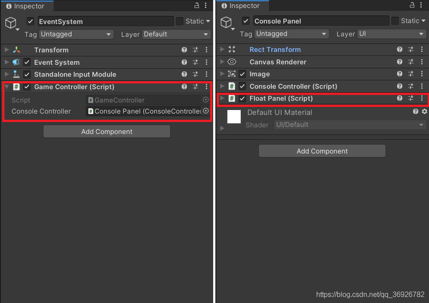
Task: Expand the Rect Transform component
Action: (x=222, y=49)
